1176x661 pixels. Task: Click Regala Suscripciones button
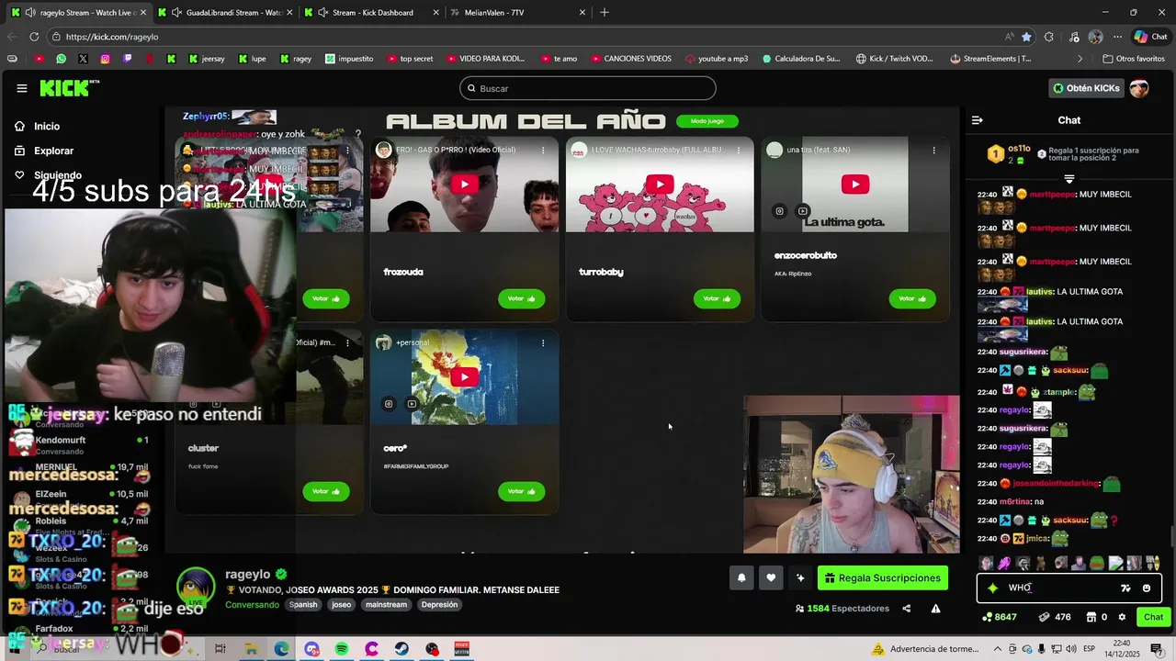(x=883, y=577)
